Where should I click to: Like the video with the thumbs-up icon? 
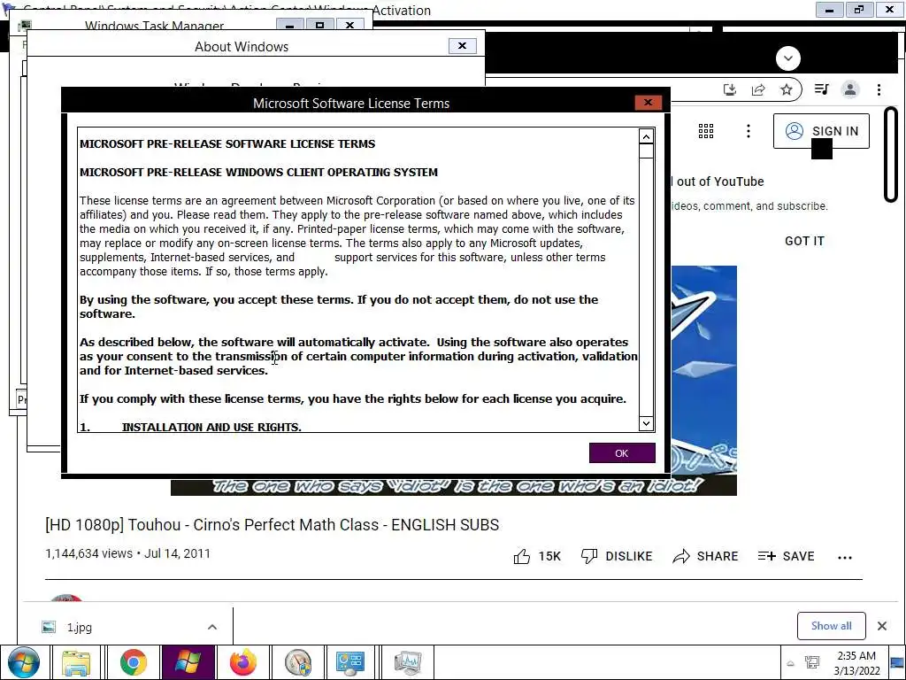[x=522, y=556]
